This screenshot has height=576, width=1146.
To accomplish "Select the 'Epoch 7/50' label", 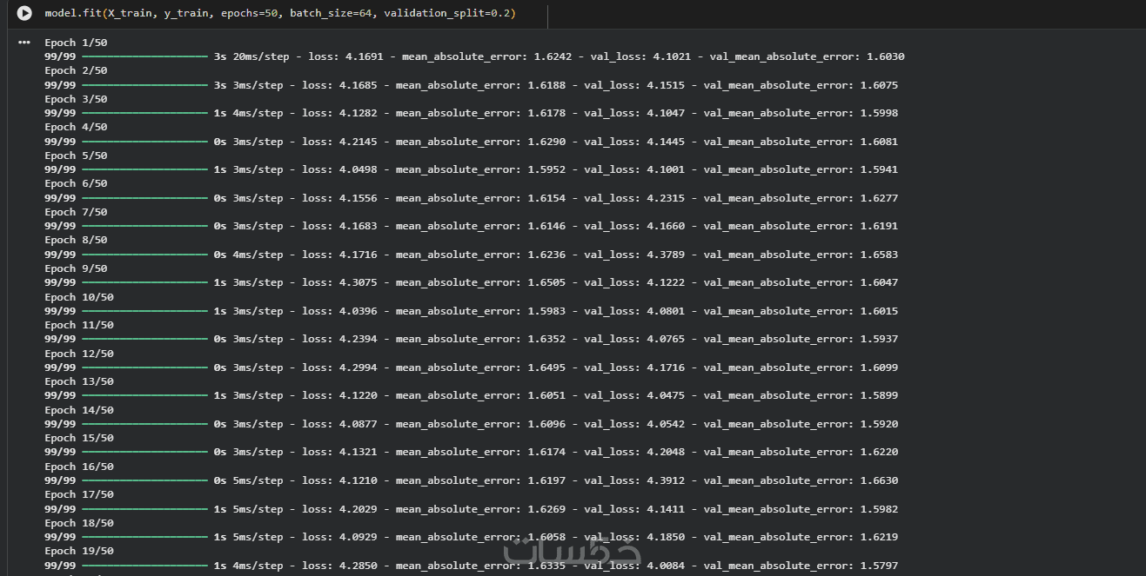I will (x=76, y=212).
